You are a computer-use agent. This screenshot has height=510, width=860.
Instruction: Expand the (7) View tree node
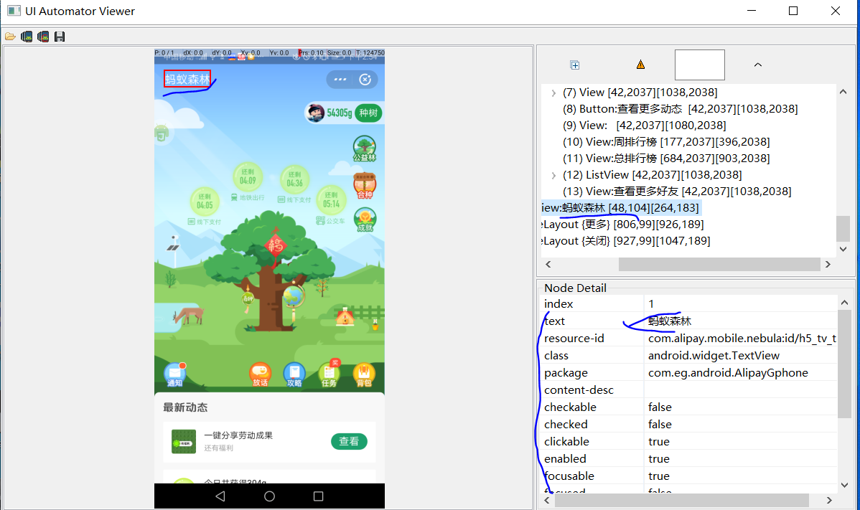[553, 93]
